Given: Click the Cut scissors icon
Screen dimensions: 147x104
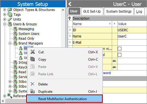Looking at the screenshot, I should click(x=33, y=52).
